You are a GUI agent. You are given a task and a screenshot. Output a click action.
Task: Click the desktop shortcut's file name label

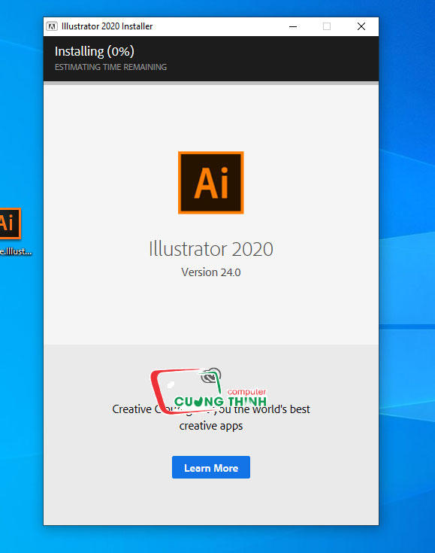point(16,251)
